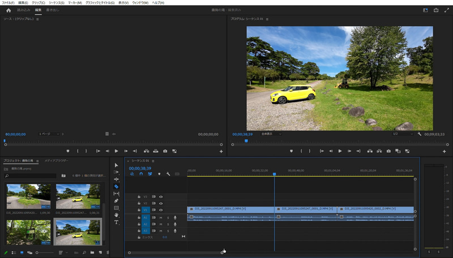
Task: Choose the Hand tool
Action: [x=116, y=215]
